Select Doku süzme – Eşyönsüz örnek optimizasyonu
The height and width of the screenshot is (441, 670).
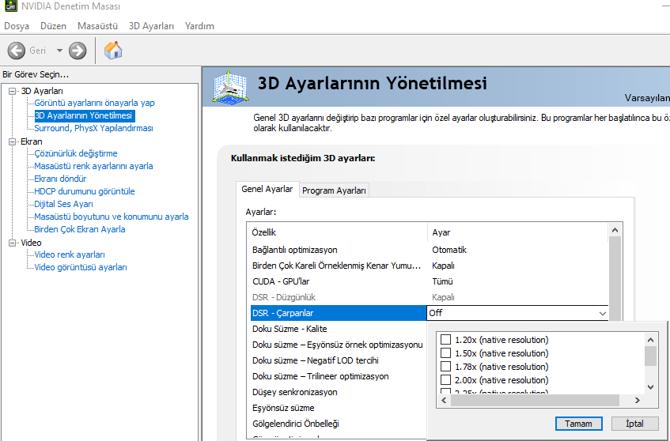coord(339,345)
